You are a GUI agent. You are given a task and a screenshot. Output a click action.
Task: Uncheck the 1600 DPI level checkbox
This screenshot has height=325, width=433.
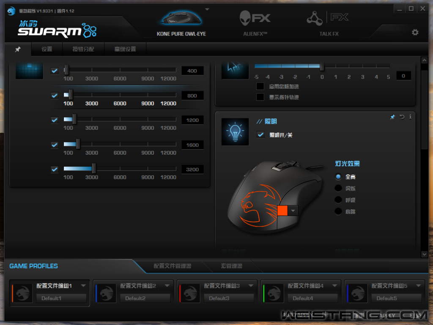(x=55, y=145)
